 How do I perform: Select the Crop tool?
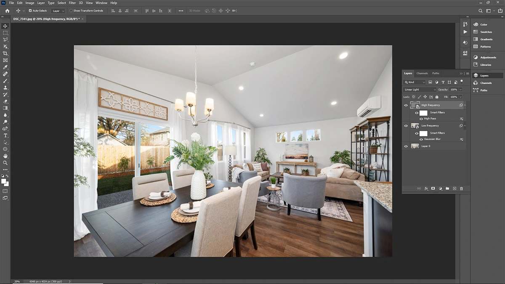coord(5,53)
